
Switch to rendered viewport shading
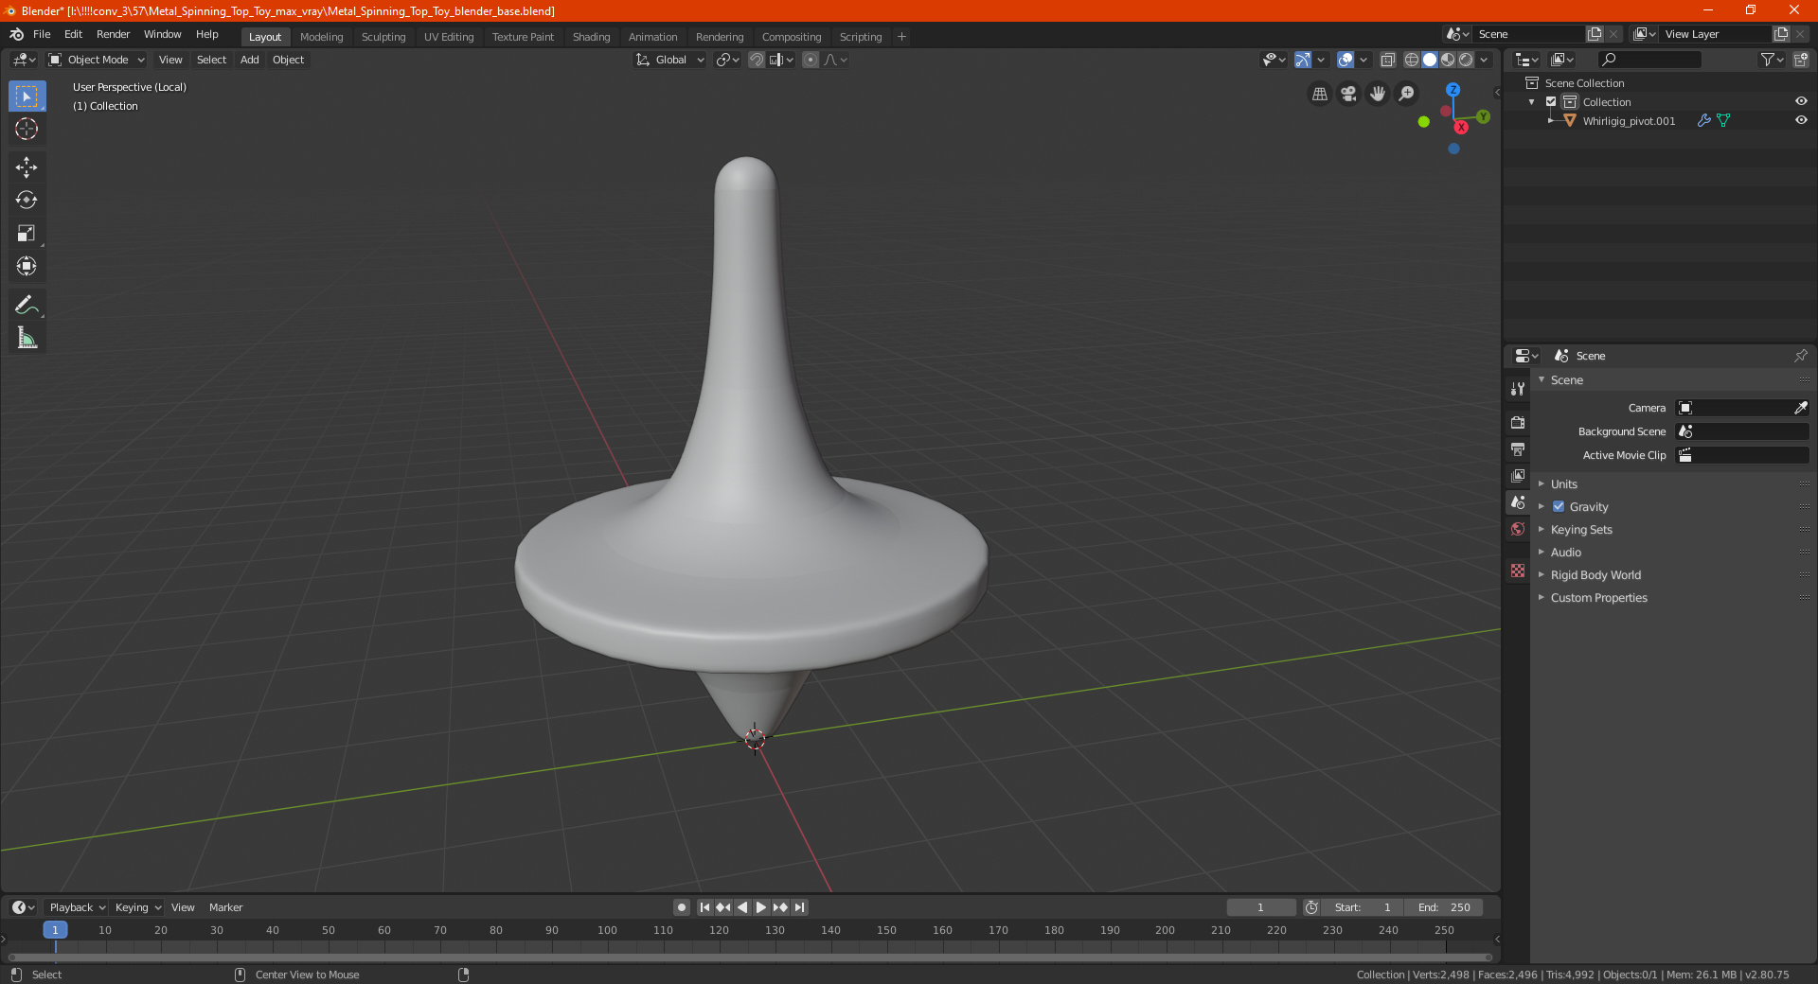[1466, 60]
